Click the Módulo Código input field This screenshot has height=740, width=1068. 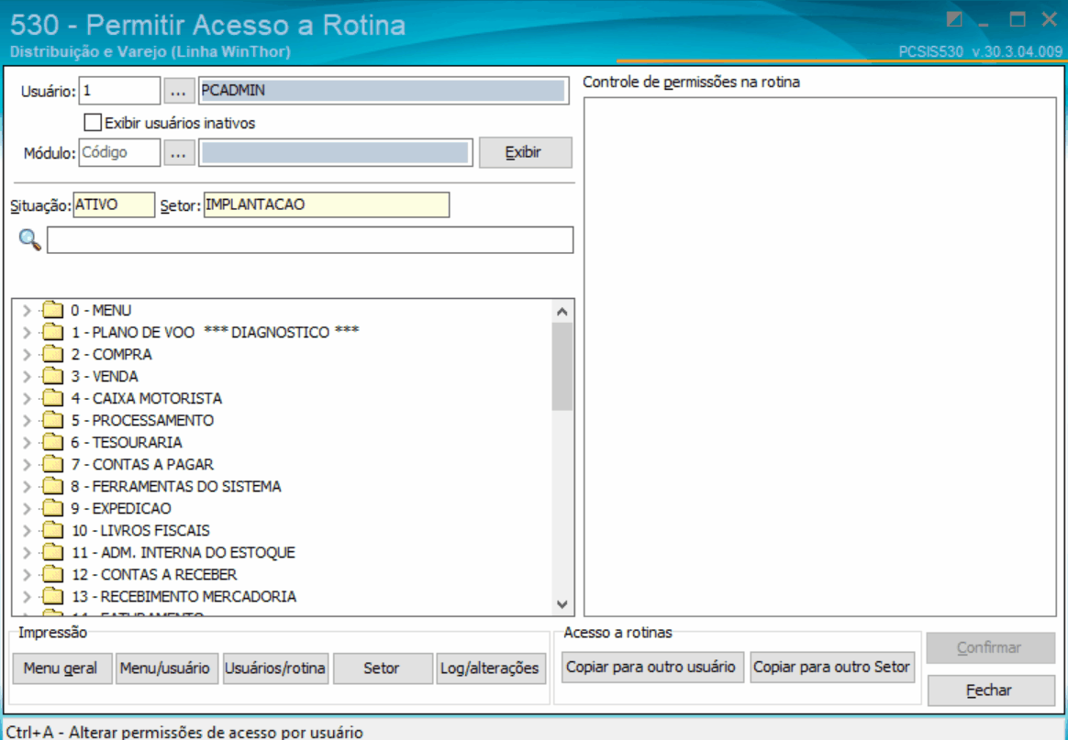pyautogui.click(x=119, y=153)
